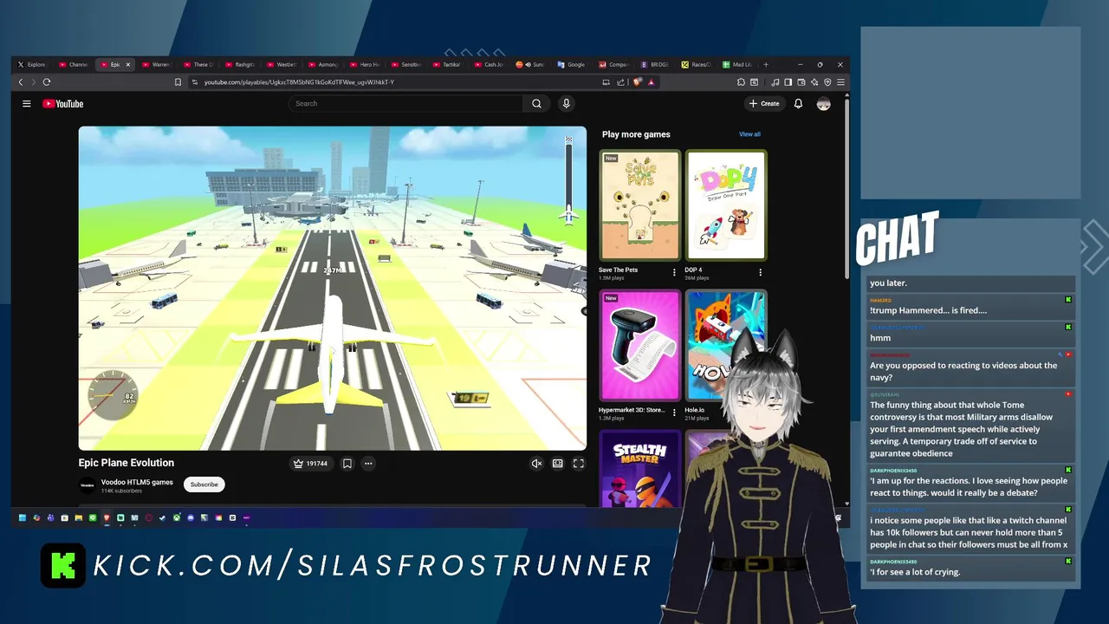1109x624 pixels.
Task: Switch to the Google tab
Action: point(572,65)
